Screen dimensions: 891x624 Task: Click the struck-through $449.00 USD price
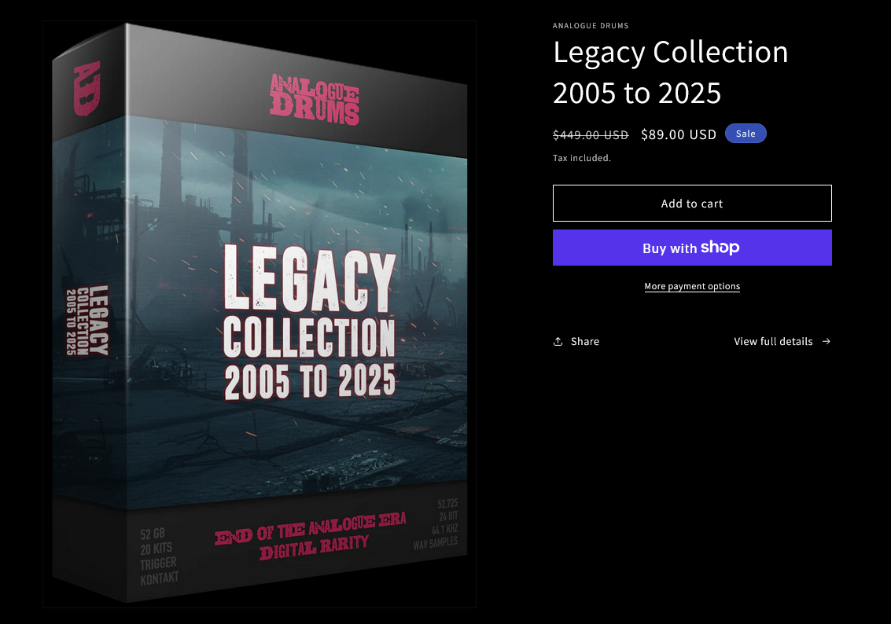[591, 134]
